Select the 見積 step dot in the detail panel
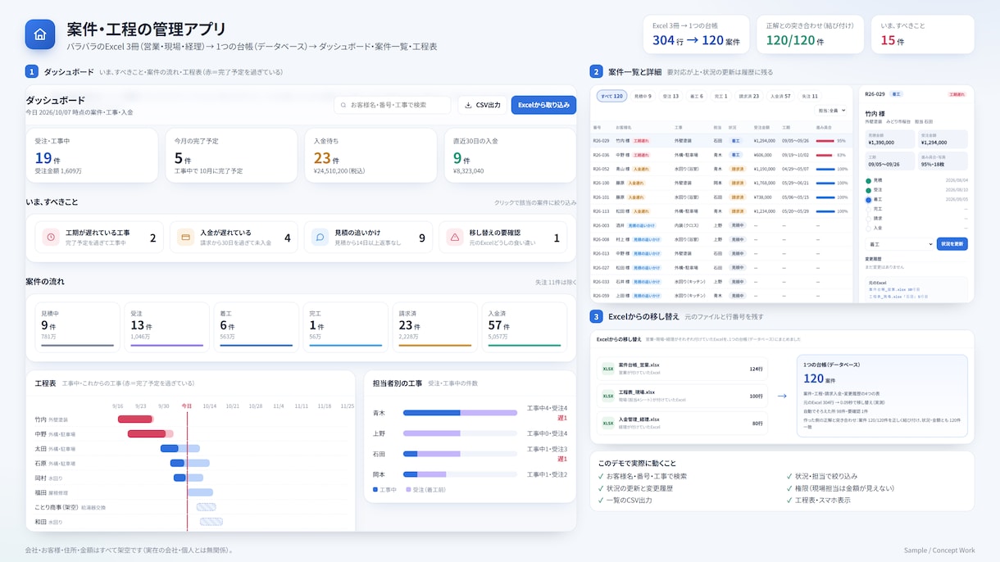The image size is (1000, 562). coord(868,180)
